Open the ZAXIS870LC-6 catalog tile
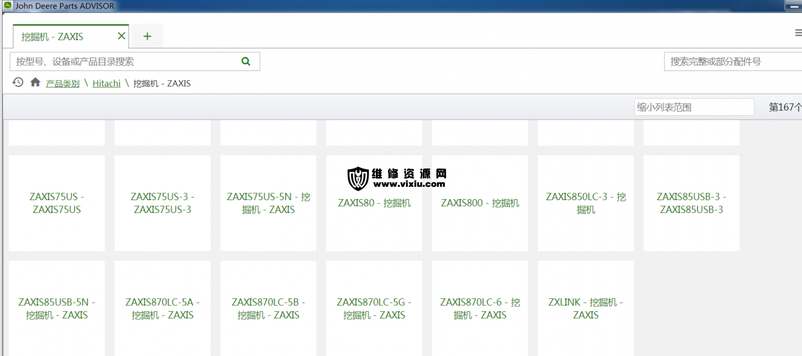Image resolution: width=802 pixels, height=356 pixels. coord(480,308)
